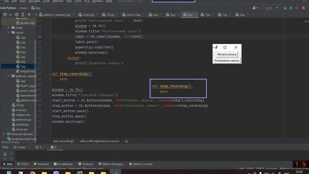
Task: Open the Help menu
Action: click(x=109, y=1)
